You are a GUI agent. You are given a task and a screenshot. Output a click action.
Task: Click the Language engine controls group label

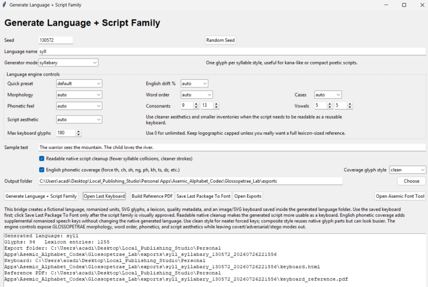[x=33, y=74]
